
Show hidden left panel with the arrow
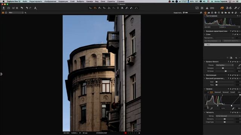tap(2, 74)
